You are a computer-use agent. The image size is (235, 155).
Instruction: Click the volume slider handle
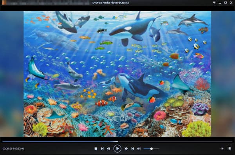click(x=152, y=149)
